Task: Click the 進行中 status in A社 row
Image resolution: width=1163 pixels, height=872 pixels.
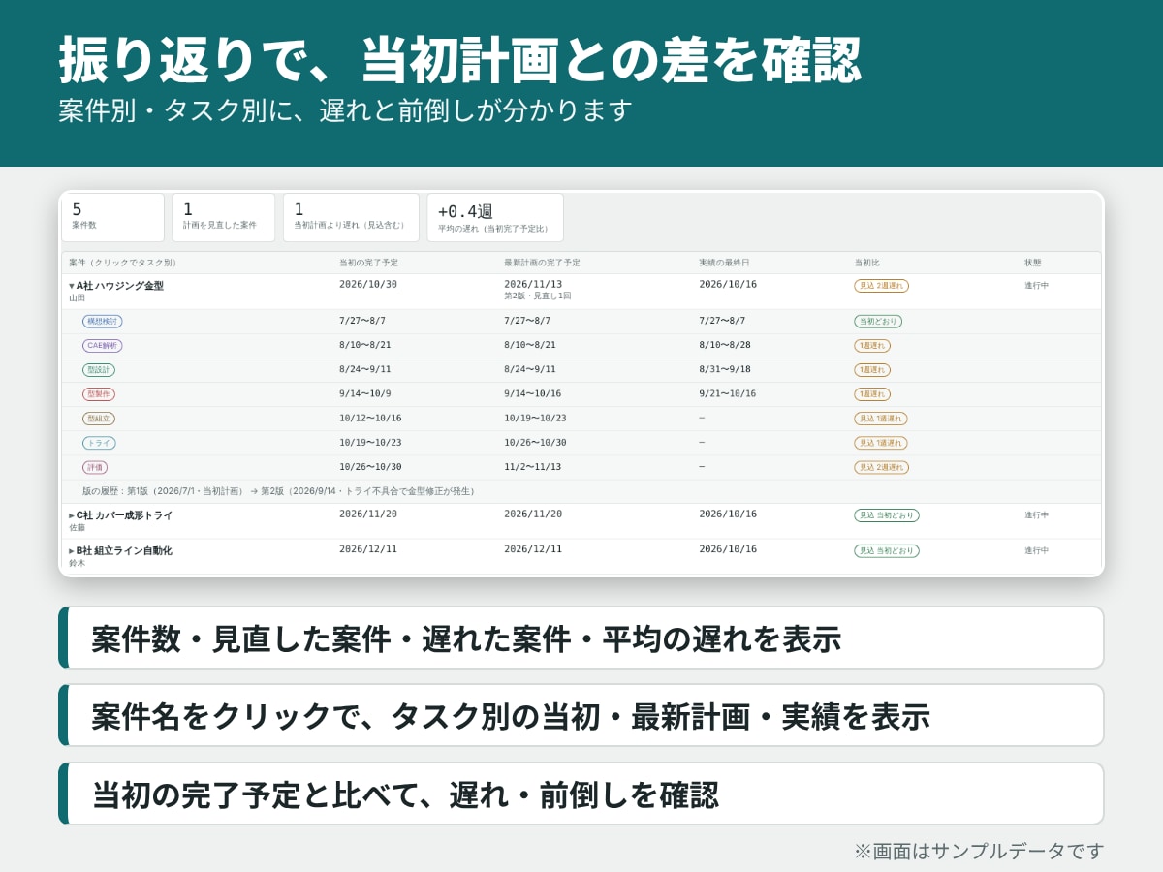Action: coord(1037,286)
